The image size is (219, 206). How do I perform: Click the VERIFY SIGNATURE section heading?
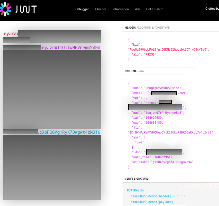point(136,179)
